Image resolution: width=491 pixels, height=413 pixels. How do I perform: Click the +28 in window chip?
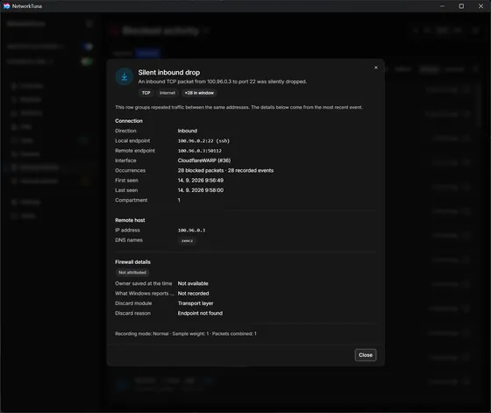[199, 93]
